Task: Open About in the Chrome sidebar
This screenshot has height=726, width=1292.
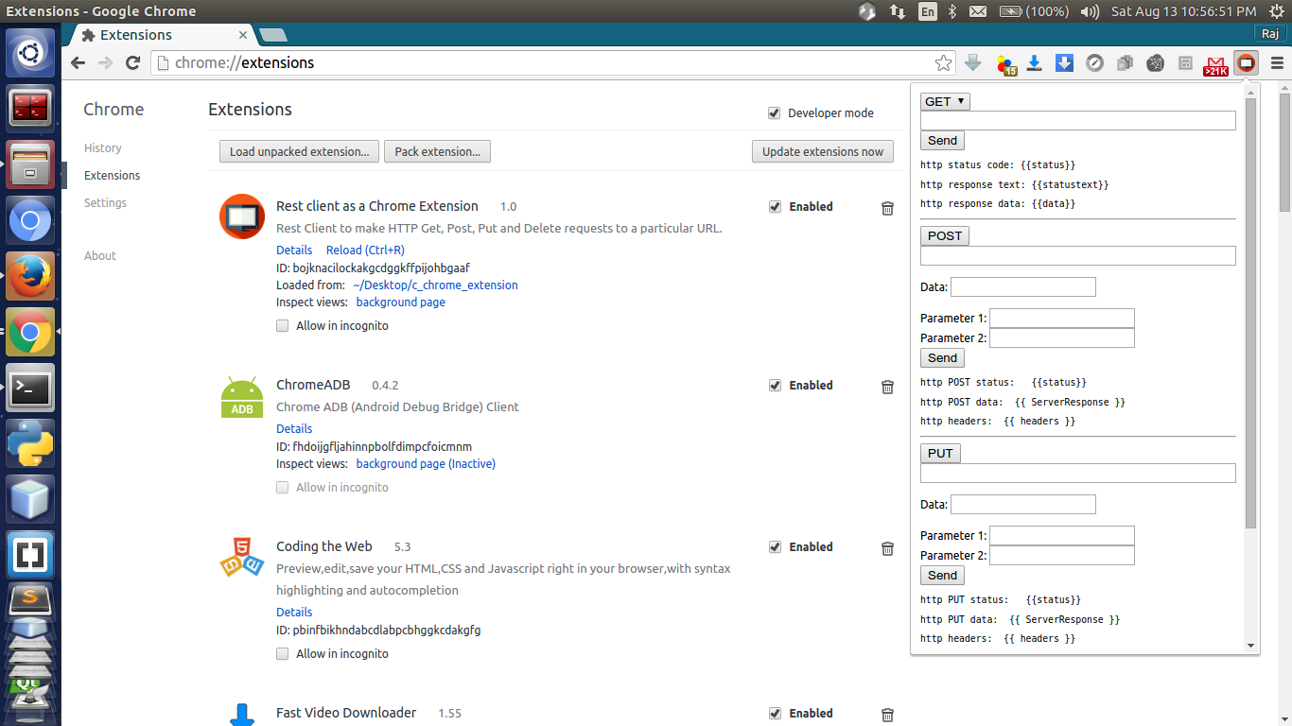Action: [x=100, y=256]
